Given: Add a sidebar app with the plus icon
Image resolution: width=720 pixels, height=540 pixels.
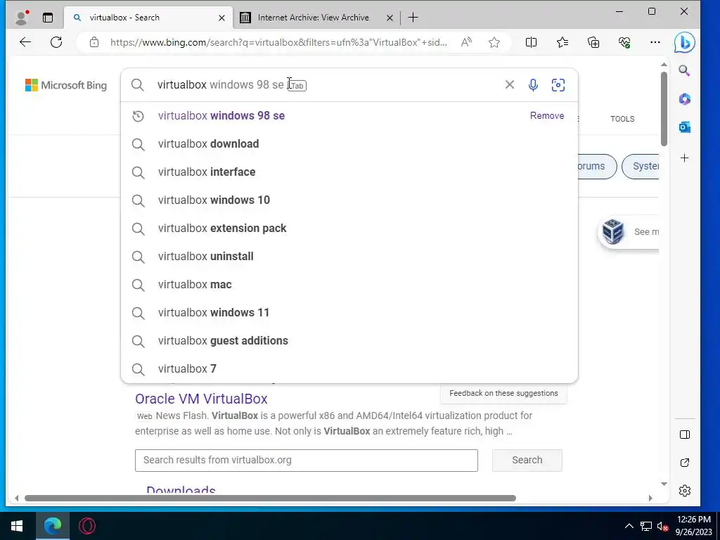Looking at the screenshot, I should 685,158.
